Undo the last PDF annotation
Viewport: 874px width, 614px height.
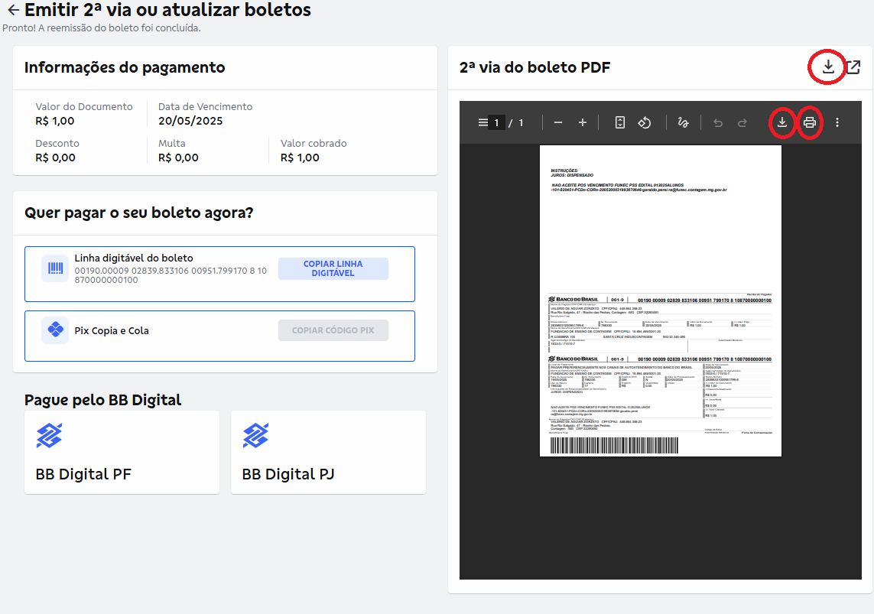tap(717, 122)
